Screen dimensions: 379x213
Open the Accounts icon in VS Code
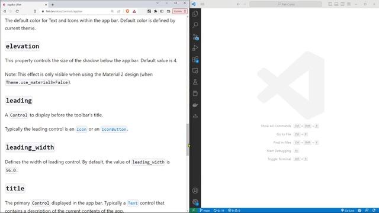point(195,191)
